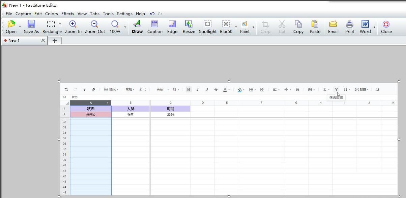Click the Print toolbar icon
Image resolution: width=406 pixels, height=198 pixels.
coord(350,24)
